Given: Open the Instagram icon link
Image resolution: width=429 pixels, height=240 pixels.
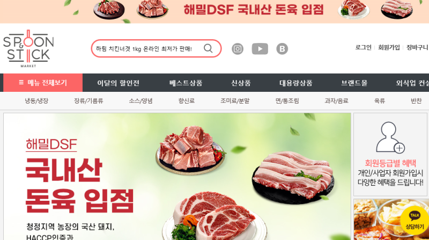Looking at the screenshot, I should tap(238, 49).
